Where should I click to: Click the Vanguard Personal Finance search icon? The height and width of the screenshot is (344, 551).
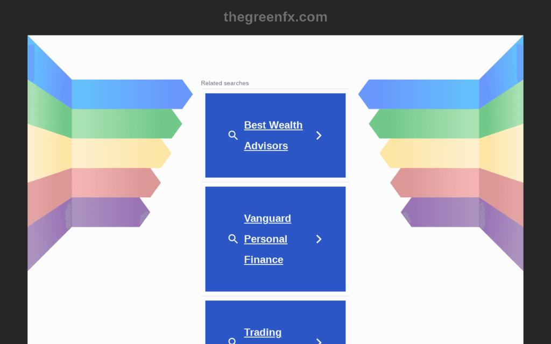tap(232, 239)
